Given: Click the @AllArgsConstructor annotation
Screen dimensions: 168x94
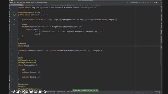Looking at the screenshot, I should [x=27, y=60].
